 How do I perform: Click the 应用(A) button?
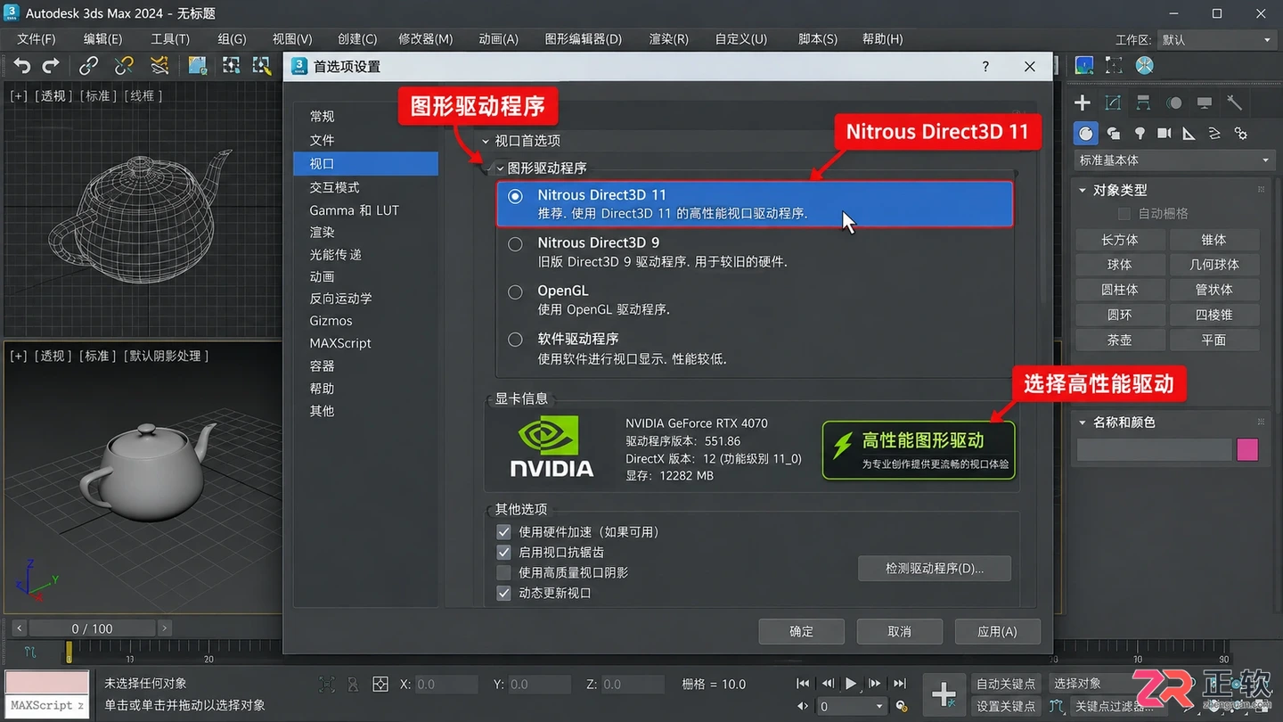pyautogui.click(x=997, y=631)
